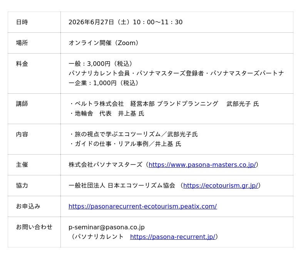Click the 場所 row label
308x259 pixels.
click(22, 43)
